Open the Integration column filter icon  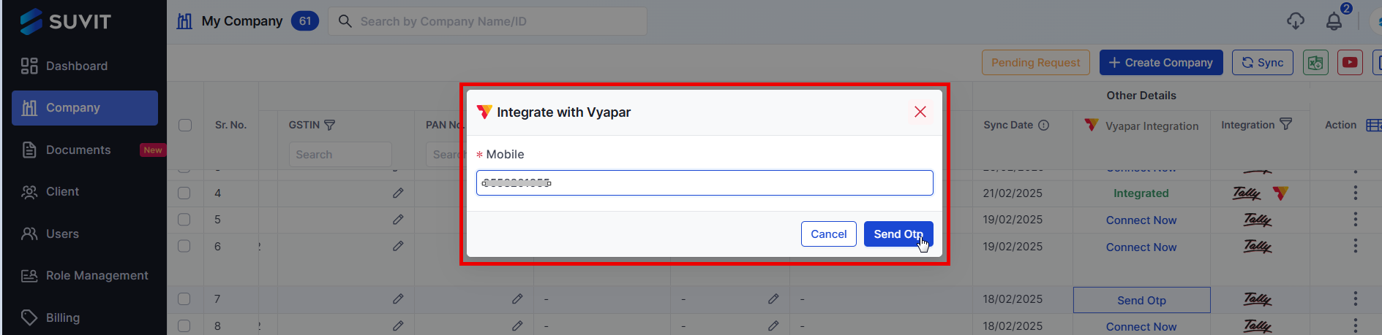1285,125
